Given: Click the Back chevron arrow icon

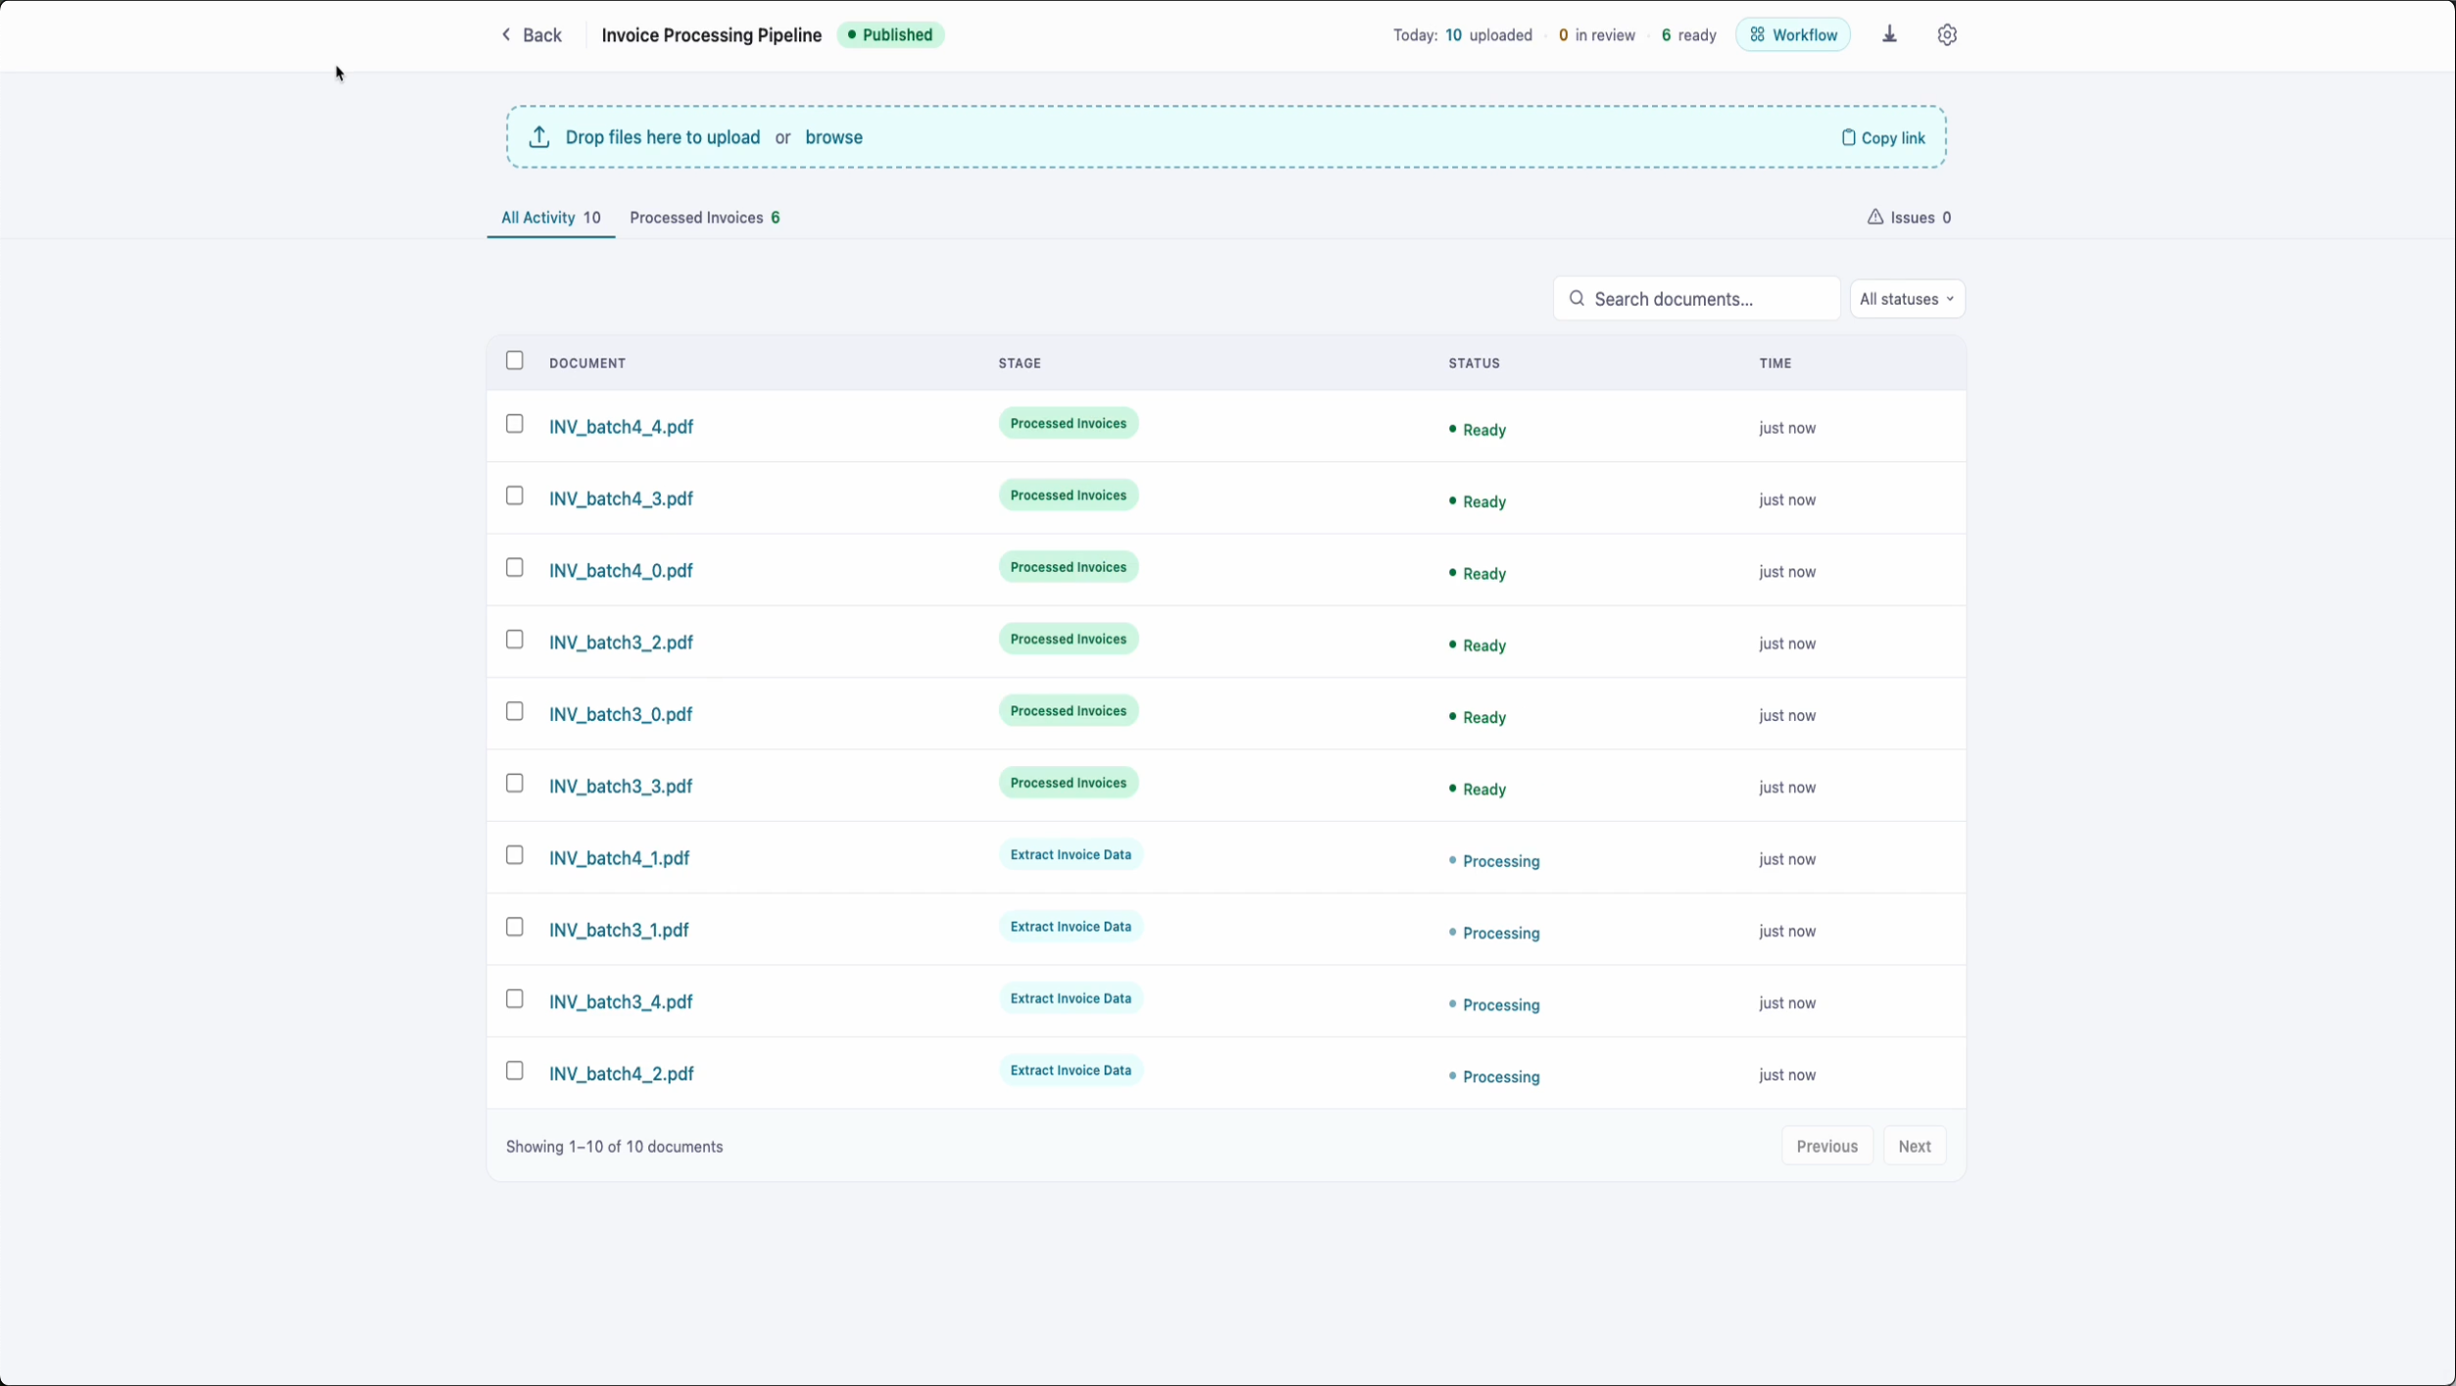Looking at the screenshot, I should [506, 34].
